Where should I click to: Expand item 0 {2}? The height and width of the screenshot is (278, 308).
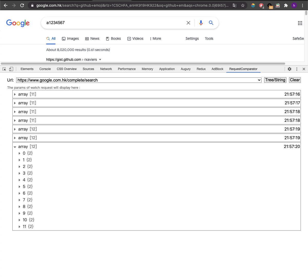point(20,153)
